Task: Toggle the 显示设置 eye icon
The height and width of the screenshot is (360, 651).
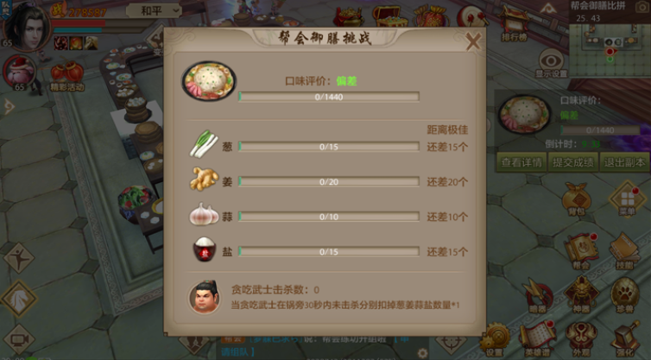Action: [x=552, y=65]
